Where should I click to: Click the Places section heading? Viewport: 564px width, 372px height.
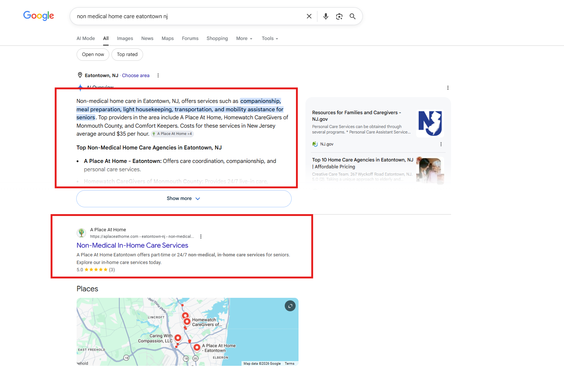tap(88, 289)
